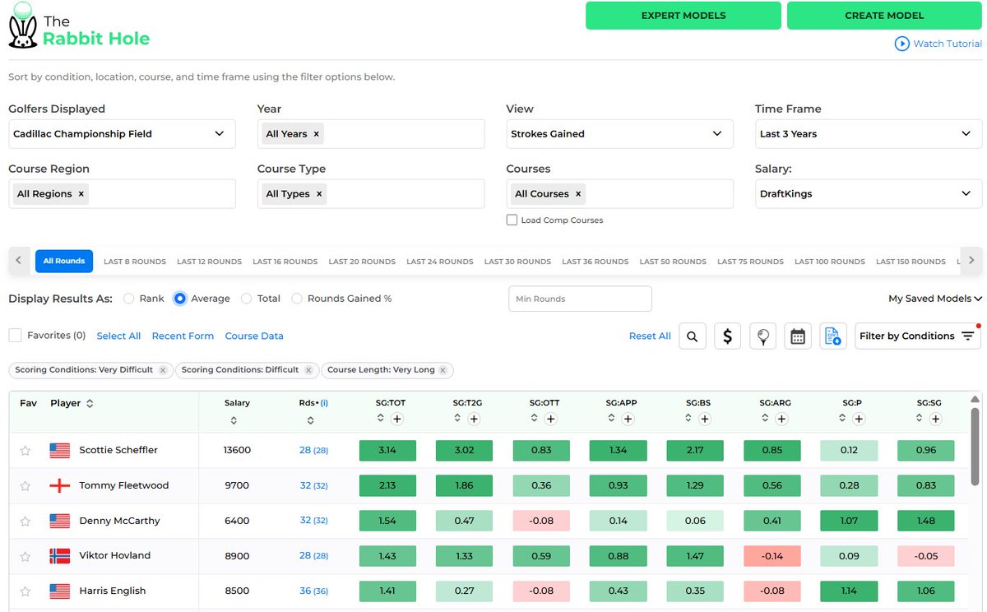
Task: Select LAST 24 ROUNDS tab
Action: [440, 262]
